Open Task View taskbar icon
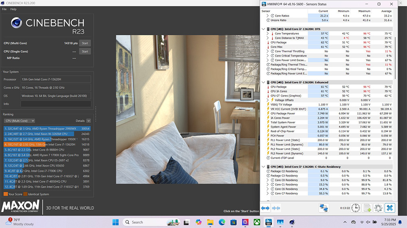 [x=187, y=222]
